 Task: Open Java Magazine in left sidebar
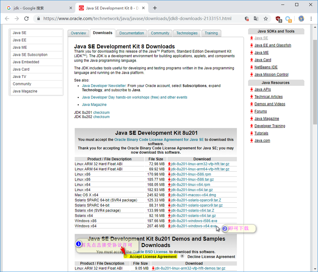(36, 91)
